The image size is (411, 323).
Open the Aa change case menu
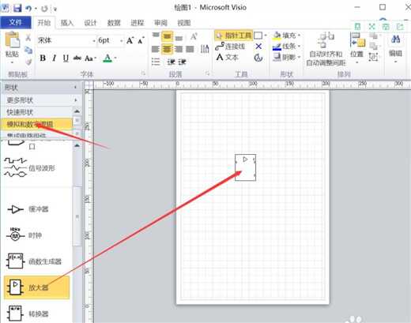point(90,58)
